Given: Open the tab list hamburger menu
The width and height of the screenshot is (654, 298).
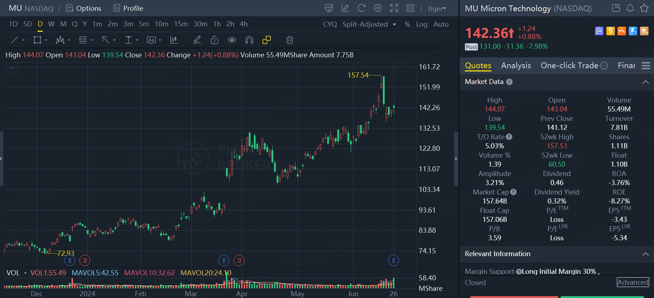Looking at the screenshot, I should pyautogui.click(x=646, y=66).
